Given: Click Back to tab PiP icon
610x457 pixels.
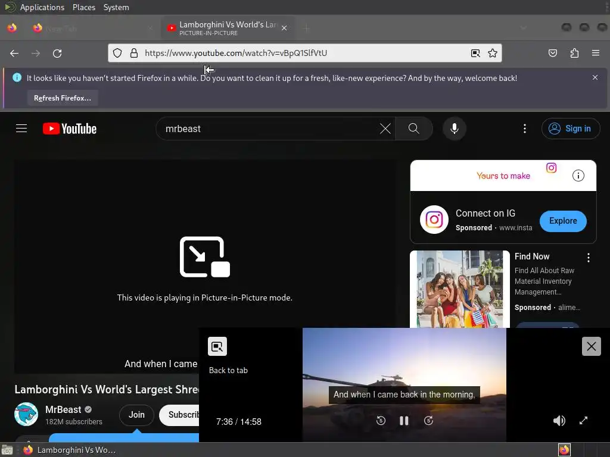Looking at the screenshot, I should point(217,346).
